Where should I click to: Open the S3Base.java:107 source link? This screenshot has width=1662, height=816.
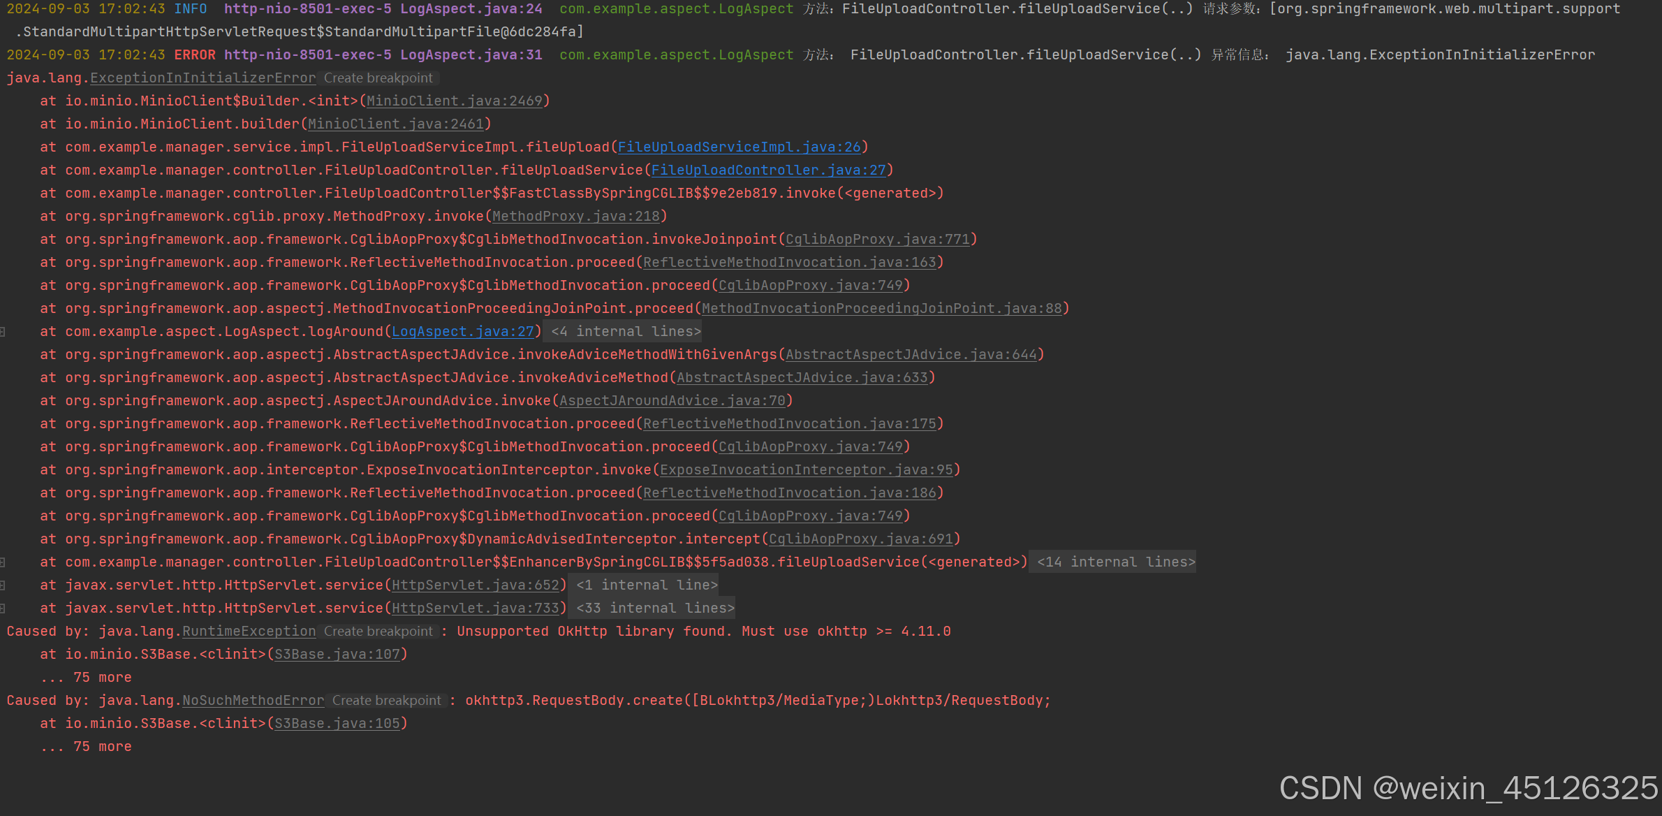coord(339,654)
